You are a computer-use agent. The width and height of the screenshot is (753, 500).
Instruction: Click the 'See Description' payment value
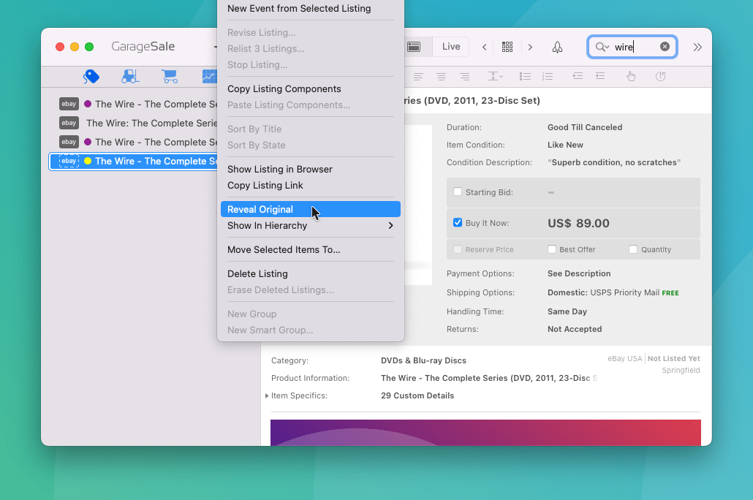tap(579, 274)
